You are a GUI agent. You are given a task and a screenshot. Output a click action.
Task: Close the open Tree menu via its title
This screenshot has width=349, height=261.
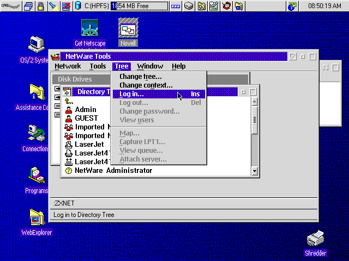tap(122, 66)
